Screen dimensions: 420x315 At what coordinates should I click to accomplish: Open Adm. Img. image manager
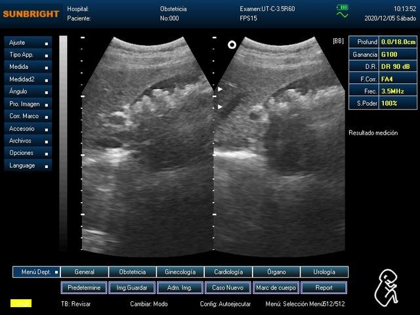(180, 287)
